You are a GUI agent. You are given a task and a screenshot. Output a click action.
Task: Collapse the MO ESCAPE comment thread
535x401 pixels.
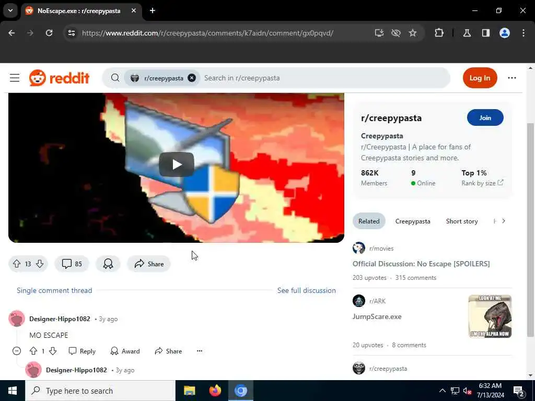coord(17,351)
